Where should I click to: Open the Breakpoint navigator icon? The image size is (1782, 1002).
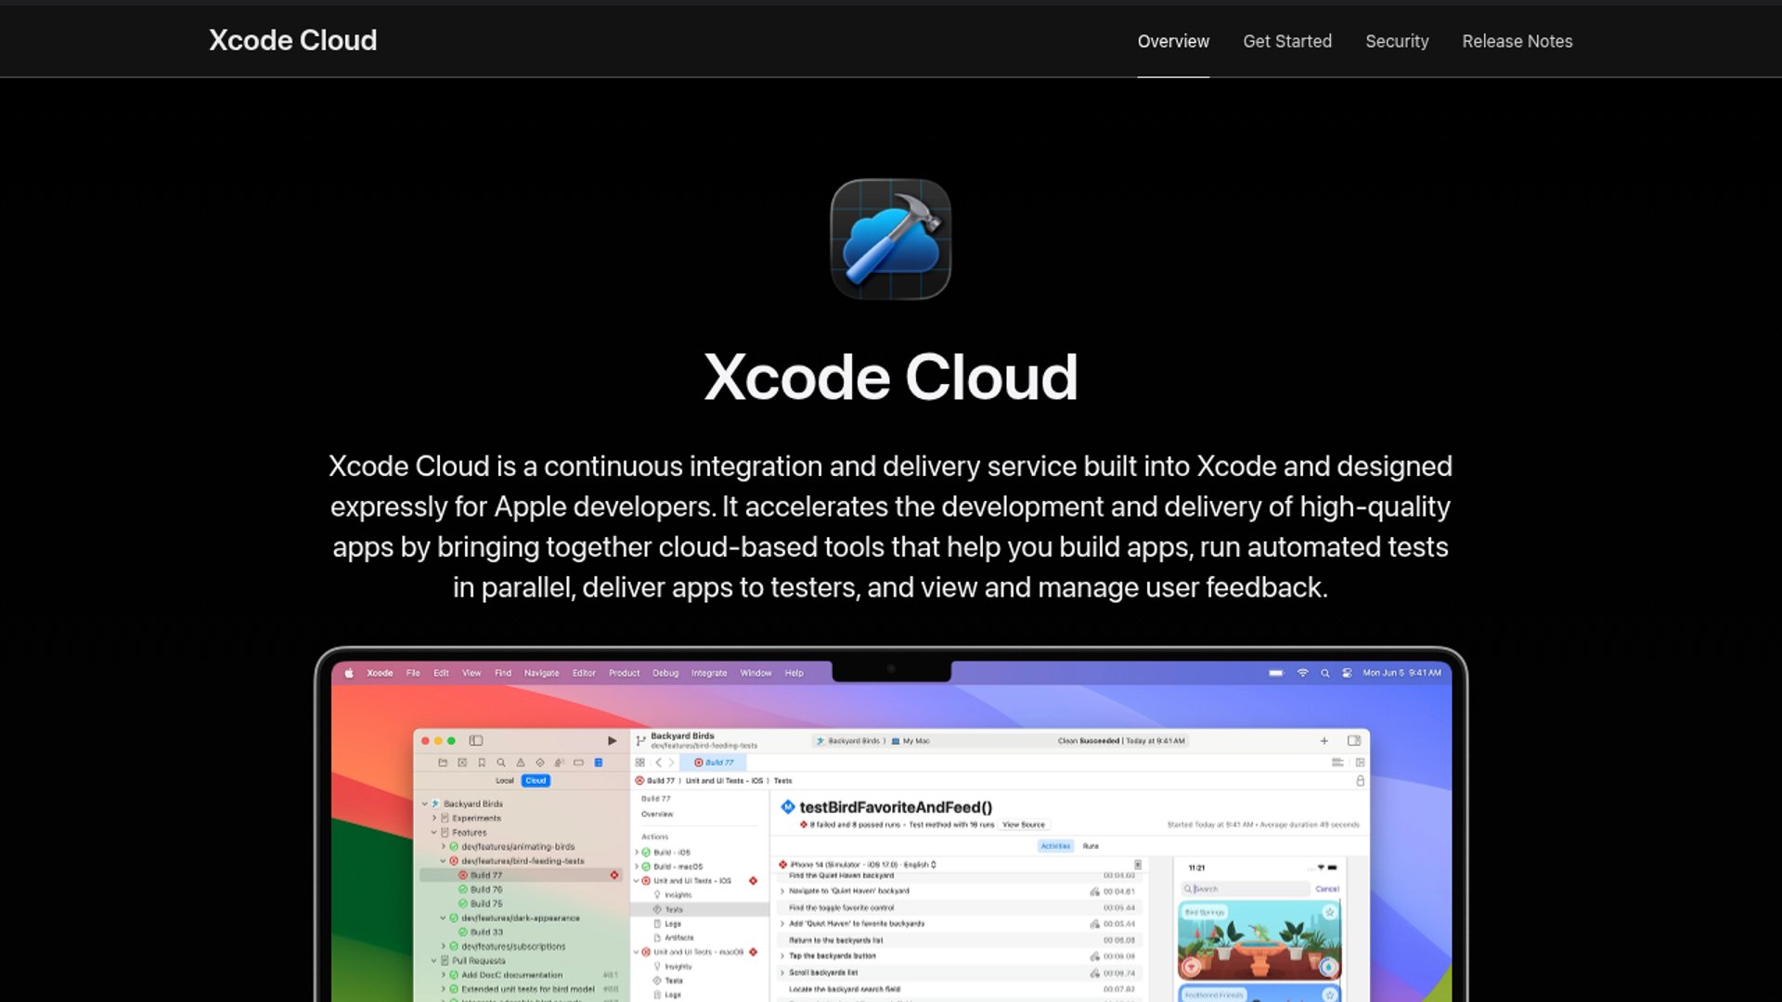pyautogui.click(x=579, y=763)
